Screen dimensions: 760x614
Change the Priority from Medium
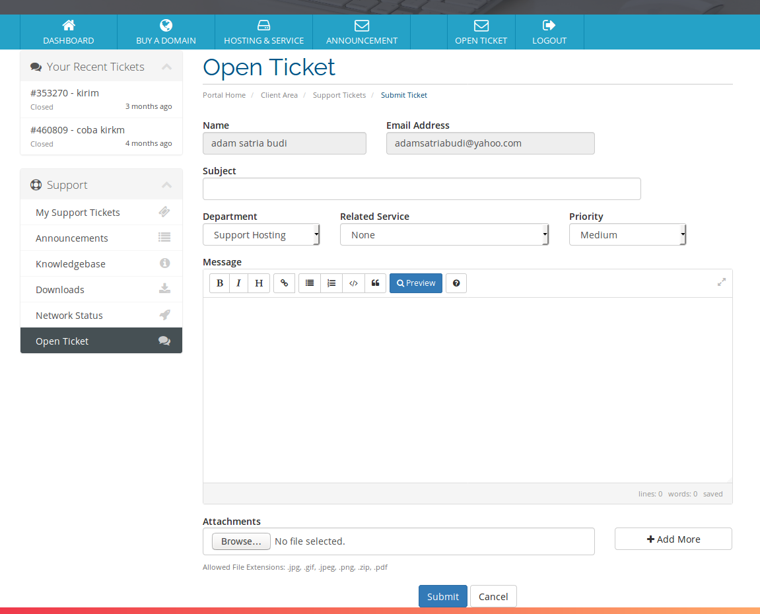pos(627,234)
